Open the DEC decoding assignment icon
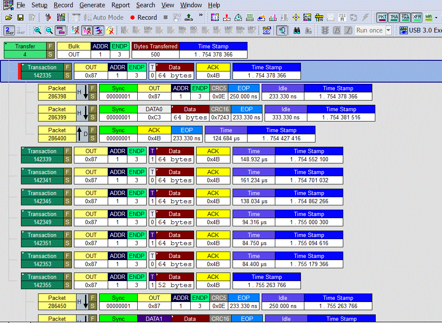This screenshot has width=442, height=323. 267,30
